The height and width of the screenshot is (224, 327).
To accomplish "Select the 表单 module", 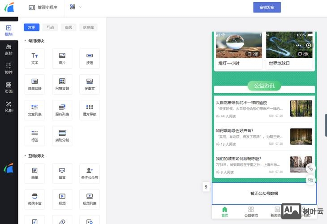I will point(34,173).
